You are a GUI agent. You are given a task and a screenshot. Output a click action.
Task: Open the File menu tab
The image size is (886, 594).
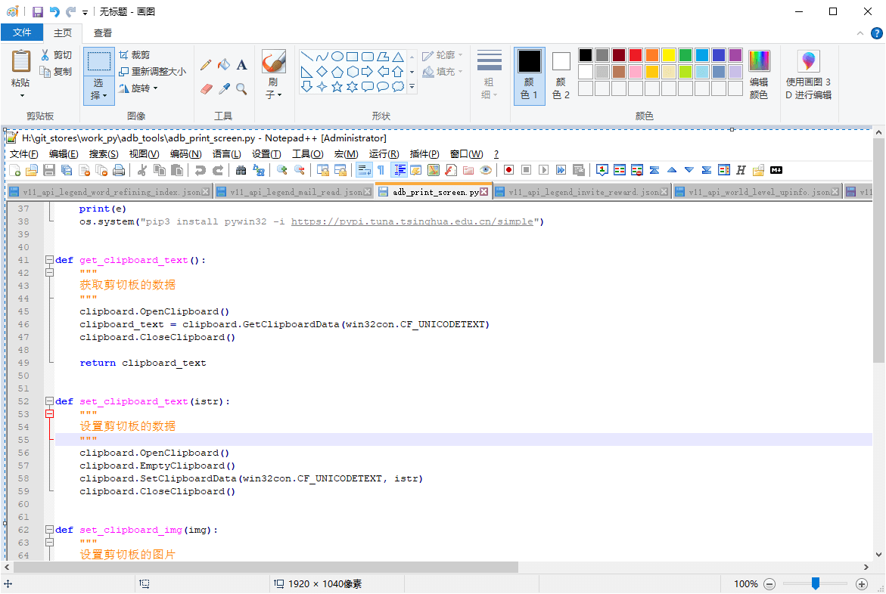point(22,32)
